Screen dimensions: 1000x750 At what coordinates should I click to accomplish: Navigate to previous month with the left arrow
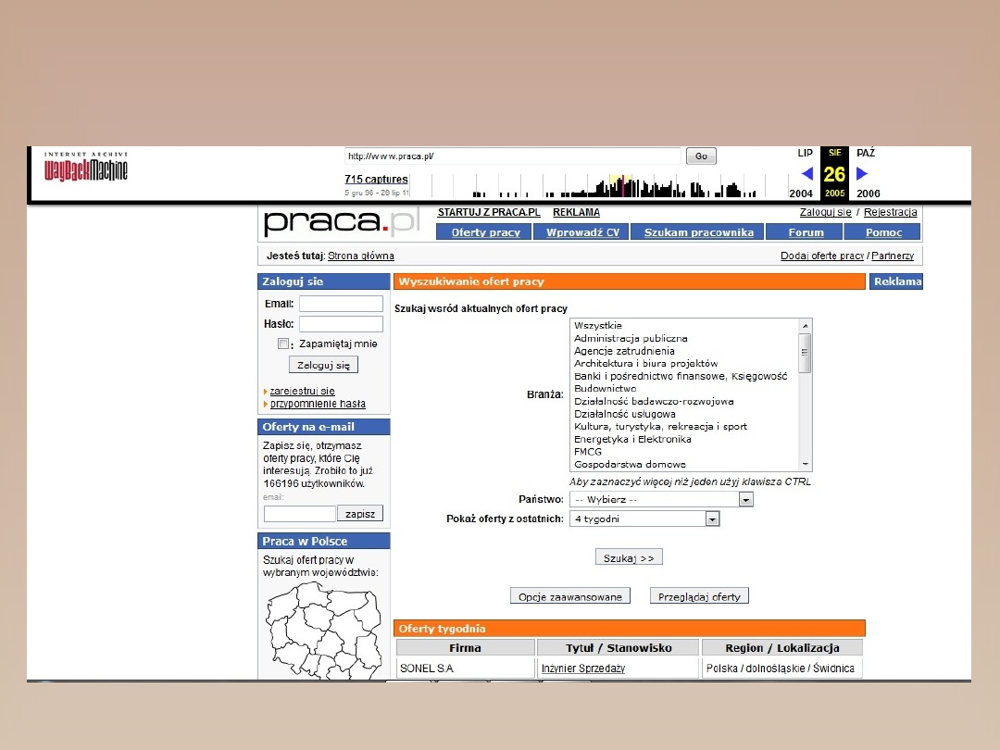coord(806,172)
